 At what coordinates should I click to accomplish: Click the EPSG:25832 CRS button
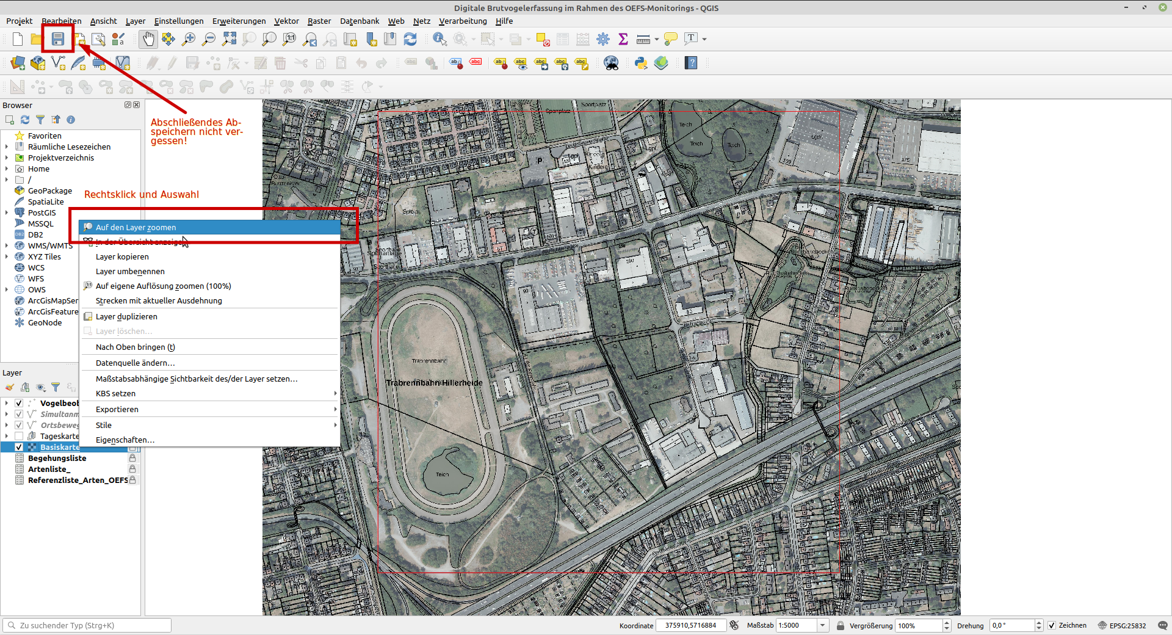[x=1122, y=625]
